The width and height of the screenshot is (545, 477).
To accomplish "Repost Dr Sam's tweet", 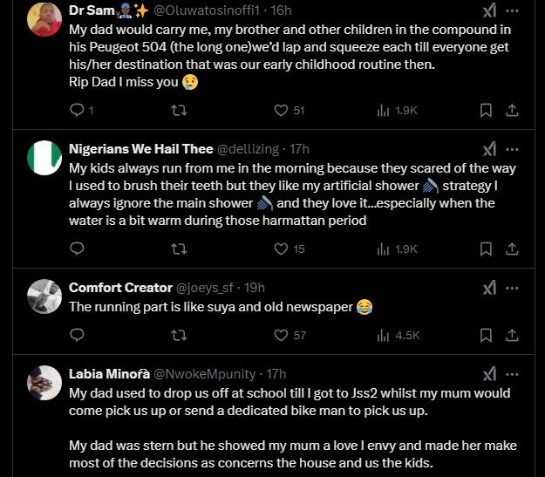I will click(179, 110).
